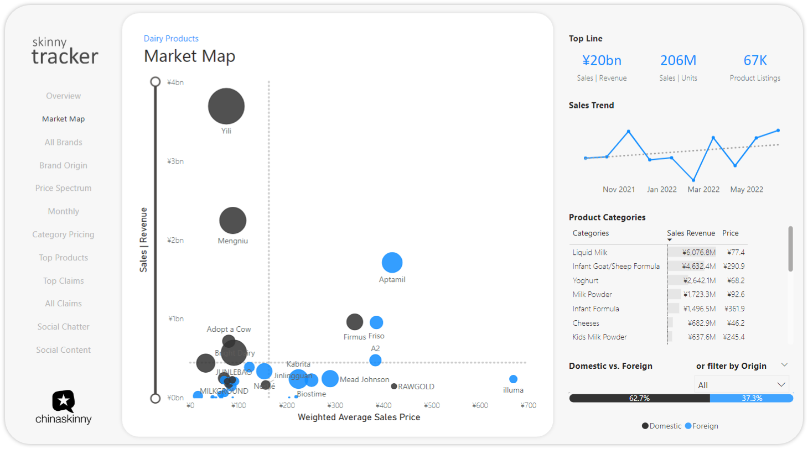
Task: Select the Kids Milk Powder row
Action: point(659,337)
